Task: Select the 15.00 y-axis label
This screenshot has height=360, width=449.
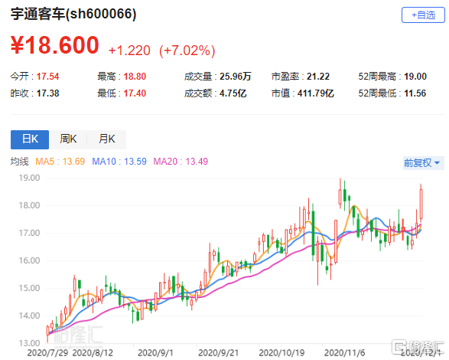Action: coord(29,288)
